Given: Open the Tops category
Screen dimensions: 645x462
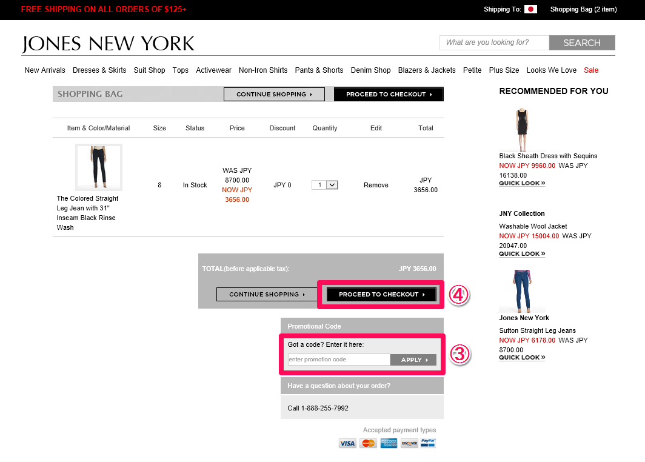Looking at the screenshot, I should click(x=180, y=70).
